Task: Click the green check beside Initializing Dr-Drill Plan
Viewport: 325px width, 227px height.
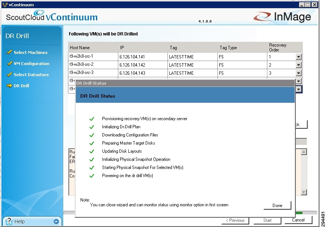Action: point(92,127)
